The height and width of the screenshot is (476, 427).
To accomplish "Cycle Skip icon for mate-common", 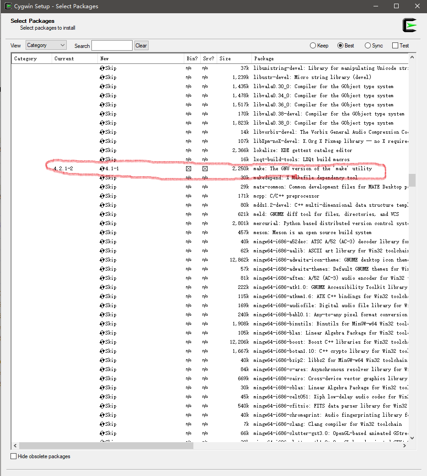I will click(102, 187).
